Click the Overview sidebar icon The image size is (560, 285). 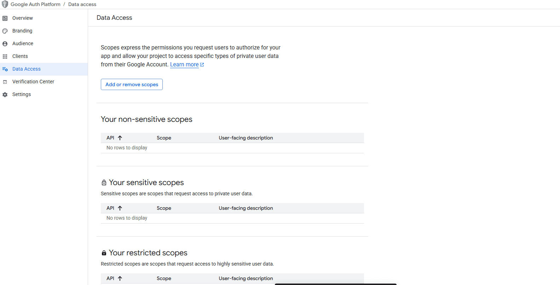(x=5, y=18)
